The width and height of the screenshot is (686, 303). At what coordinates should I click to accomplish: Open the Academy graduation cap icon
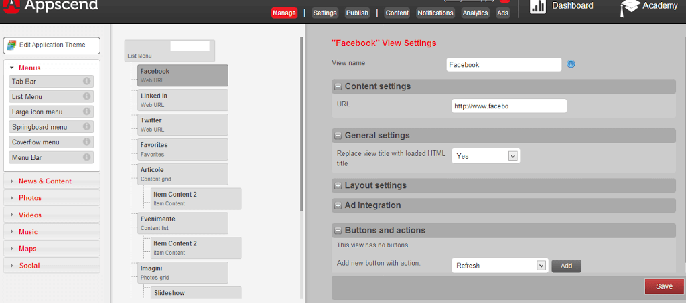tap(630, 7)
